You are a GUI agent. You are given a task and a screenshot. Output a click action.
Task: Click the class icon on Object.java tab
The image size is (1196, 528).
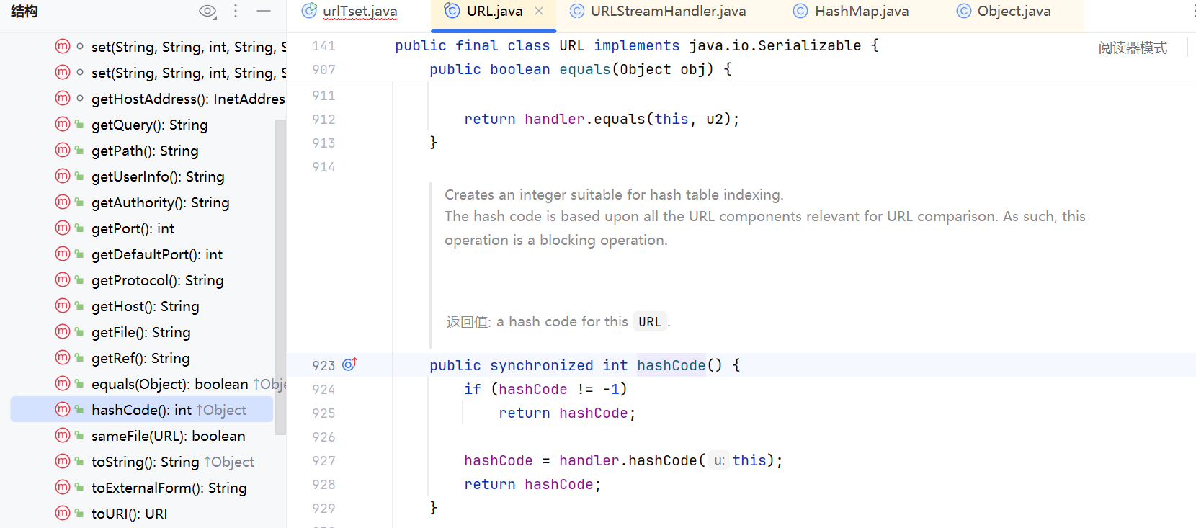click(x=963, y=12)
